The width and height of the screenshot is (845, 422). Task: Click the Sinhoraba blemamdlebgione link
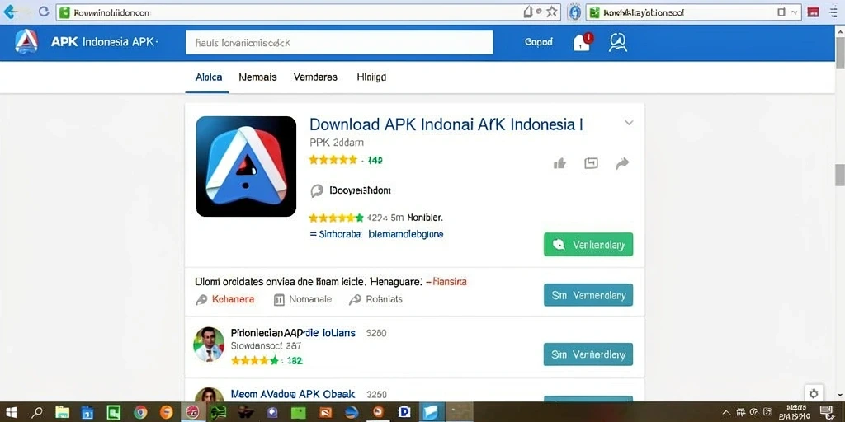376,234
